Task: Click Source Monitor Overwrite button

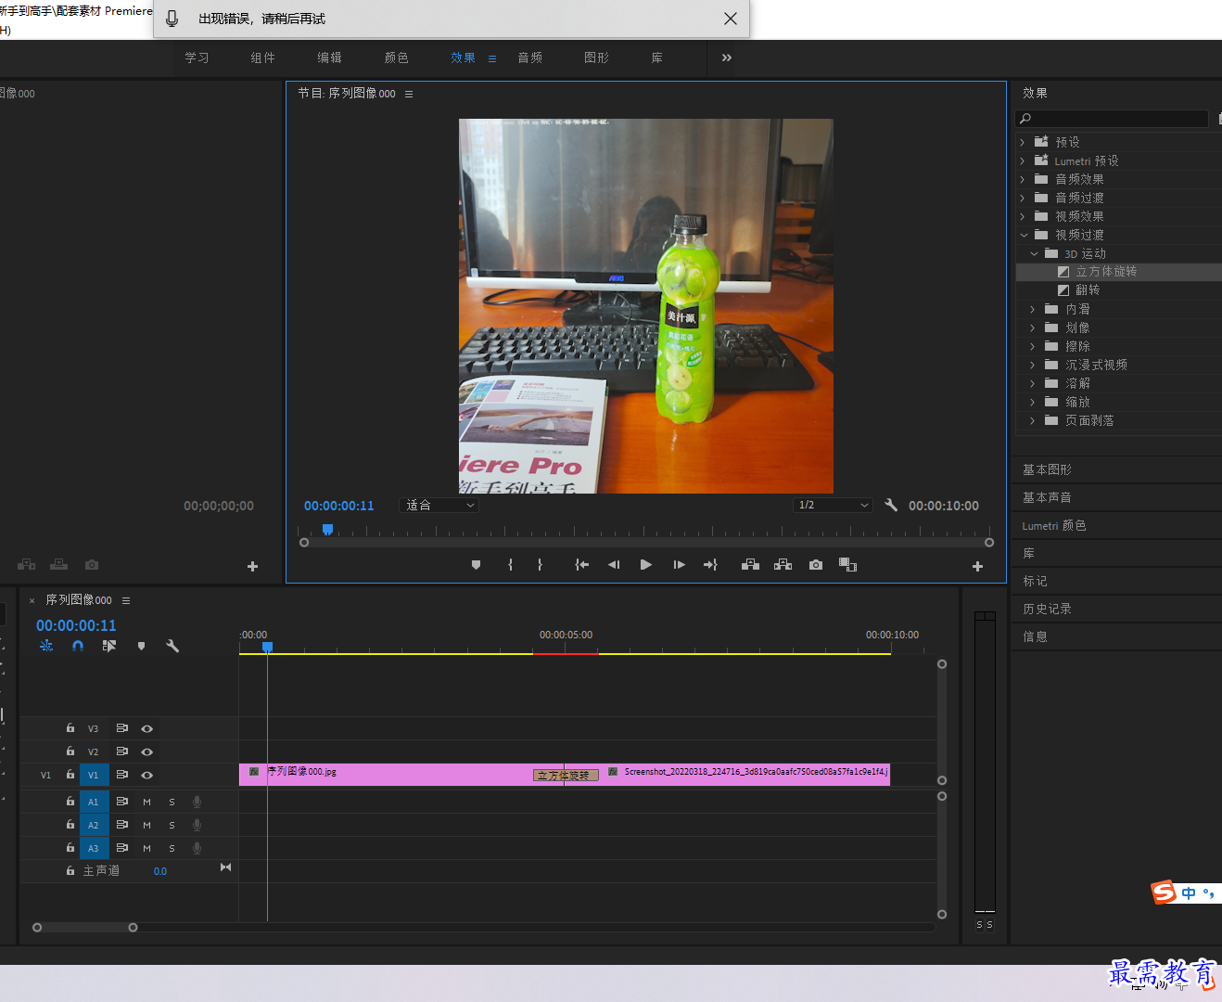Action: 59,565
